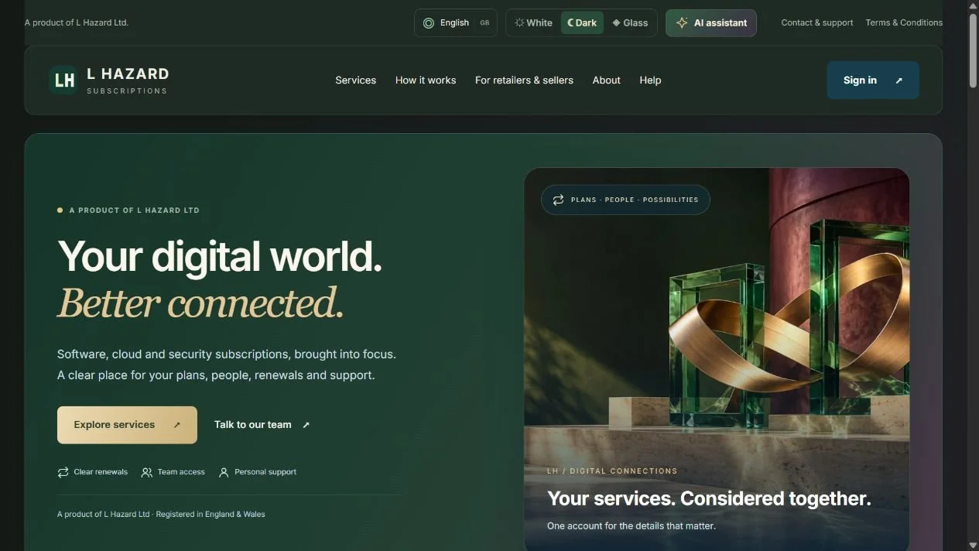Viewport: 979px width, 551px height.
Task: Click the "Your digital world." headline
Action: [x=220, y=256]
